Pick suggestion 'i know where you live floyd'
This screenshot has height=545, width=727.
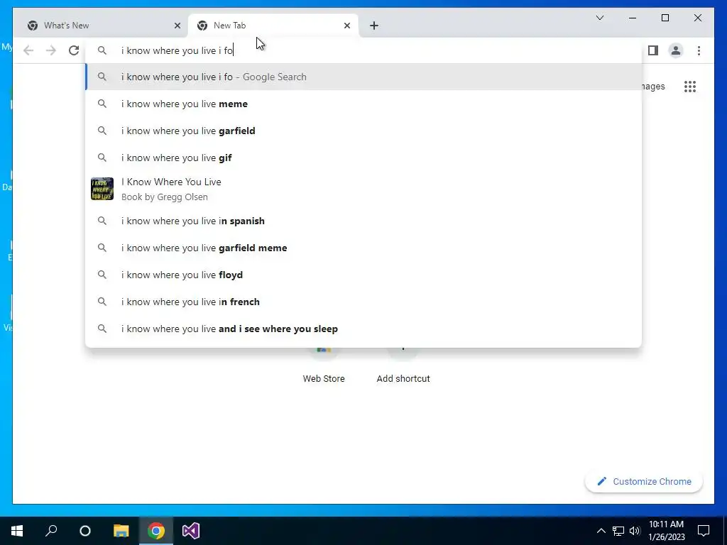click(364, 275)
